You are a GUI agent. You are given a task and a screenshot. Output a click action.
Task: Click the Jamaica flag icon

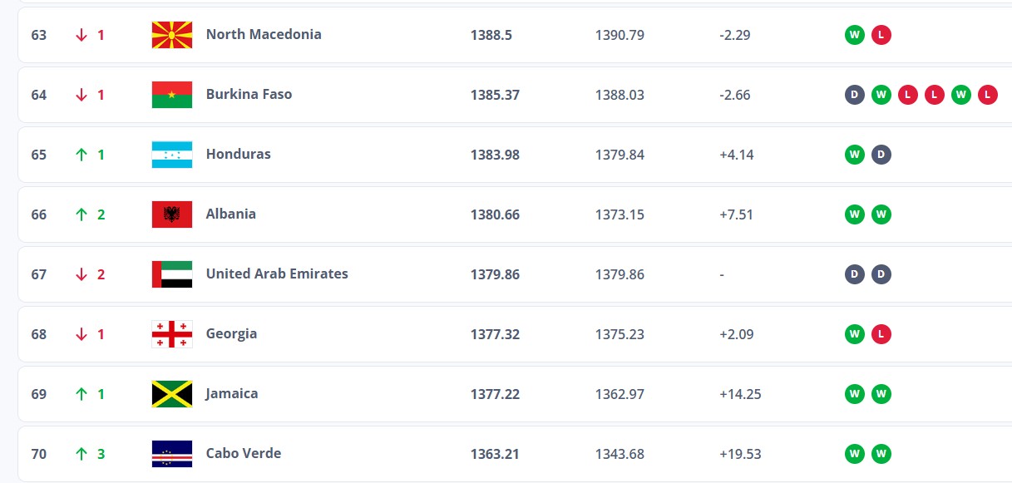(x=172, y=394)
